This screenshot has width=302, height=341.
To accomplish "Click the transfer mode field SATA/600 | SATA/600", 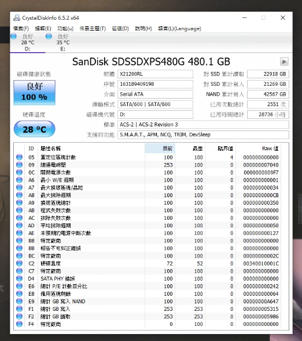I will coord(155,104).
